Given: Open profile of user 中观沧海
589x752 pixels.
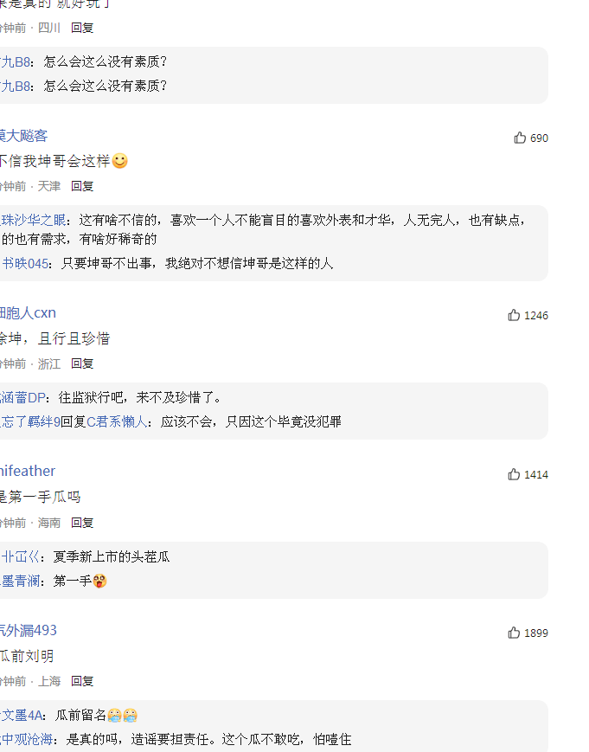Looking at the screenshot, I should point(26,739).
